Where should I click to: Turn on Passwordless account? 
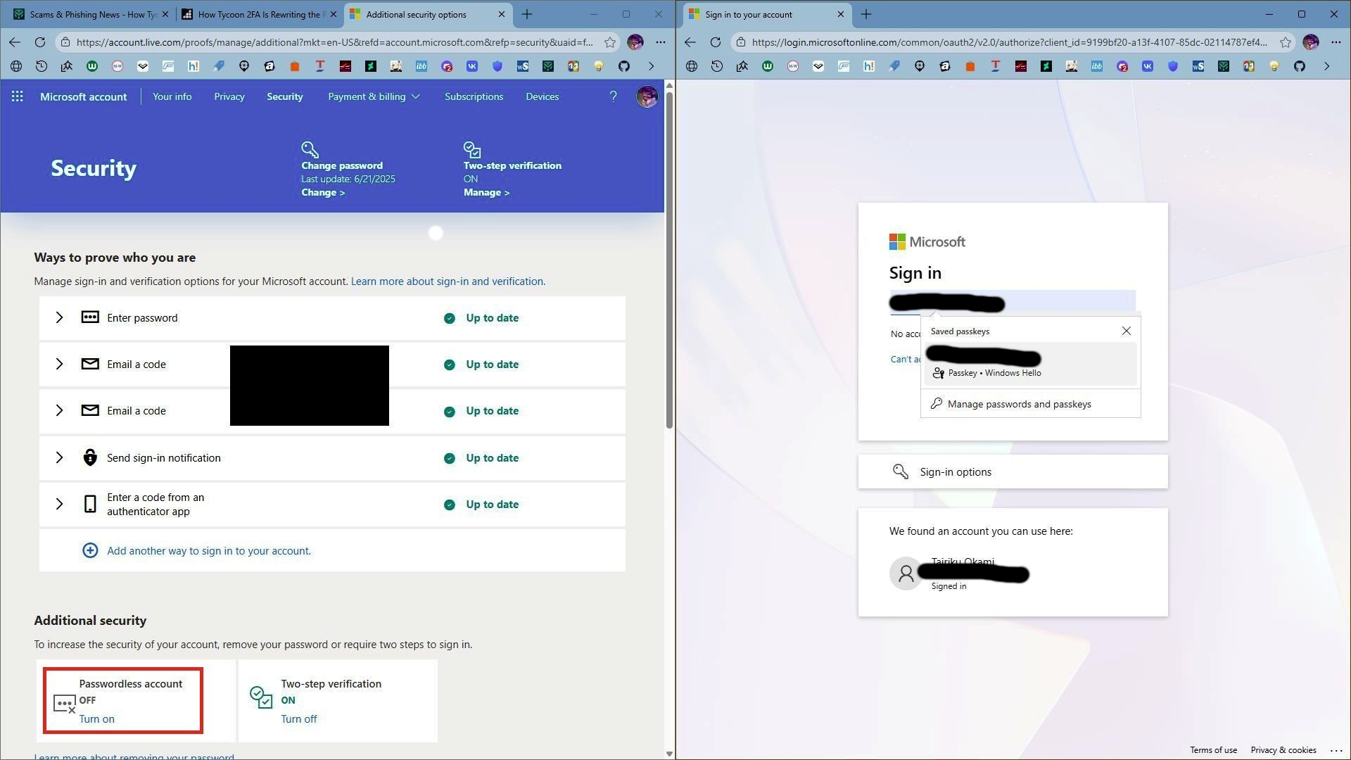click(96, 718)
